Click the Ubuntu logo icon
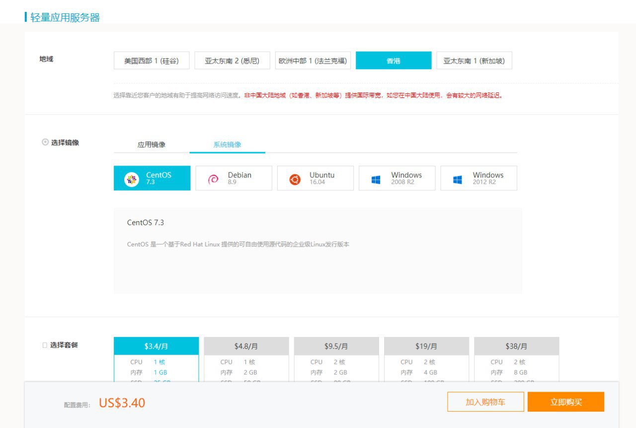The height and width of the screenshot is (428, 636). click(295, 179)
